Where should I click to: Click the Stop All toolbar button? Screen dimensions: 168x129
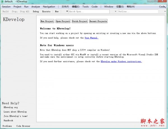pos(25,11)
